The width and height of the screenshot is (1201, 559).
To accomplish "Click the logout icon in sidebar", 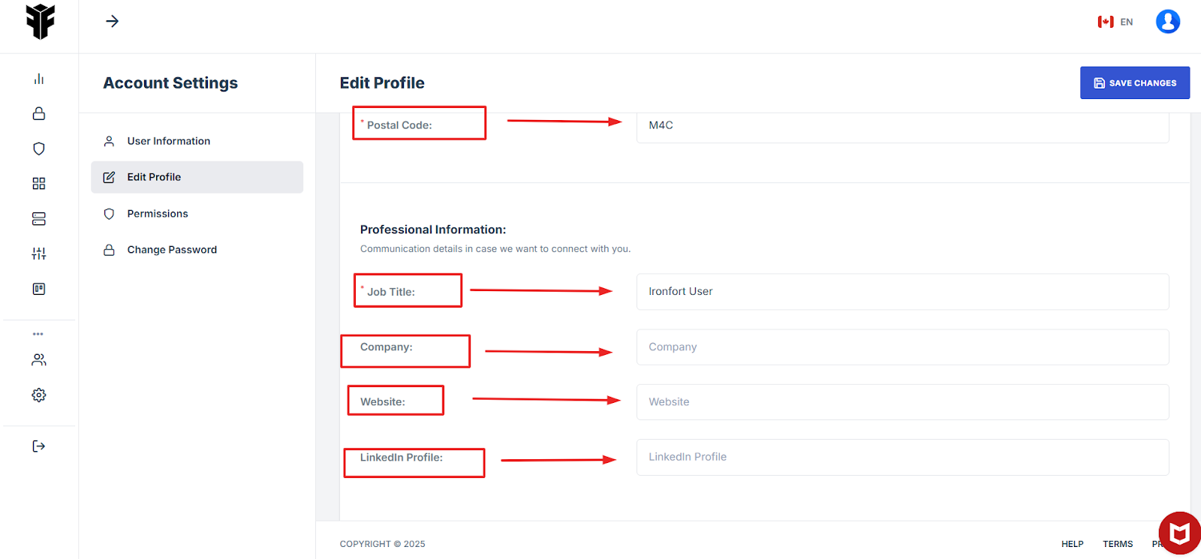I will (39, 446).
